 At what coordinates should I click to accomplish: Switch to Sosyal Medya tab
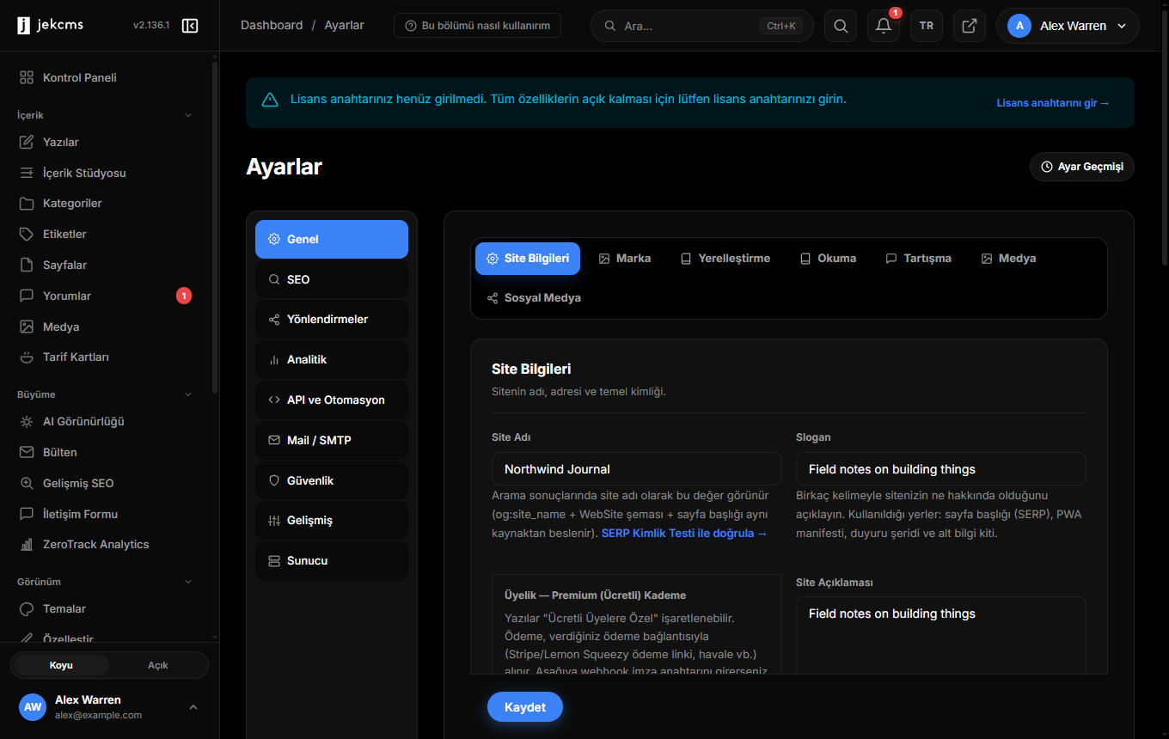tap(534, 298)
